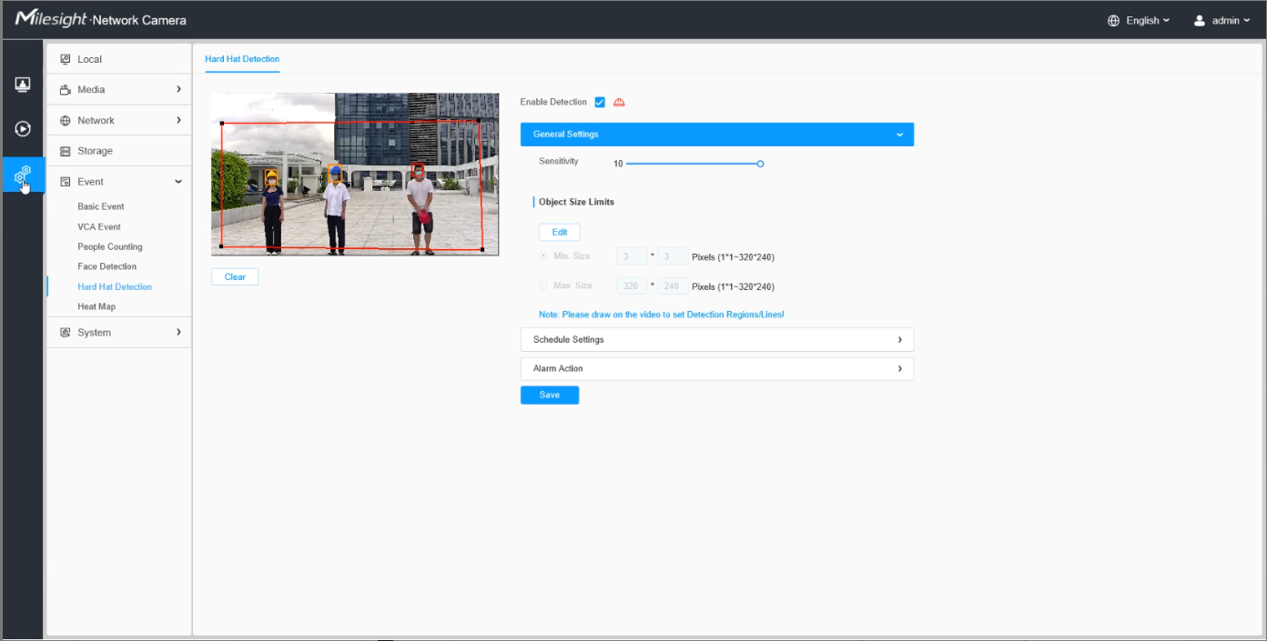Select Hard Hat Detection in sidebar
1267x641 pixels.
tap(115, 286)
